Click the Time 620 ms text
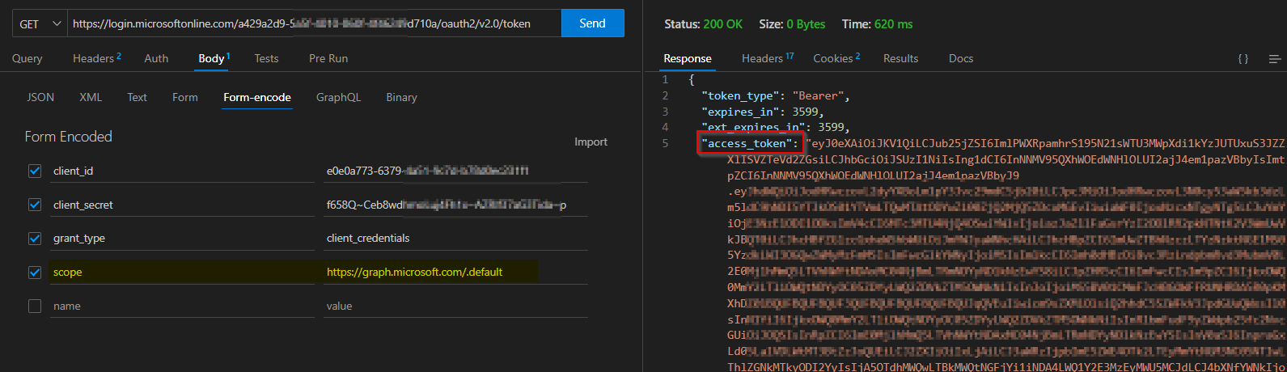The height and width of the screenshot is (372, 1287). [x=877, y=24]
